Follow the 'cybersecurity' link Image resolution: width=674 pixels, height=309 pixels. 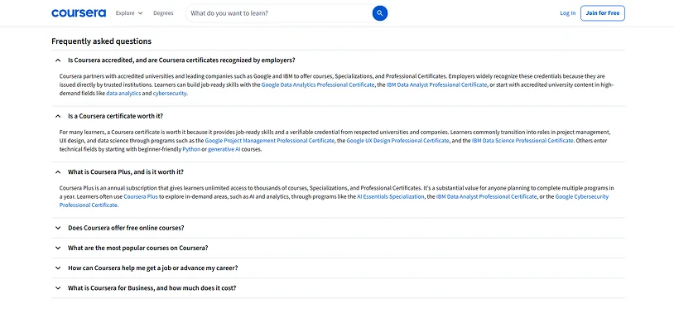(x=170, y=94)
